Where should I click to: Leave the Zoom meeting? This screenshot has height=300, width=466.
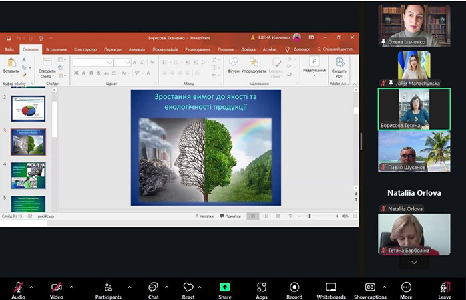pos(445,287)
